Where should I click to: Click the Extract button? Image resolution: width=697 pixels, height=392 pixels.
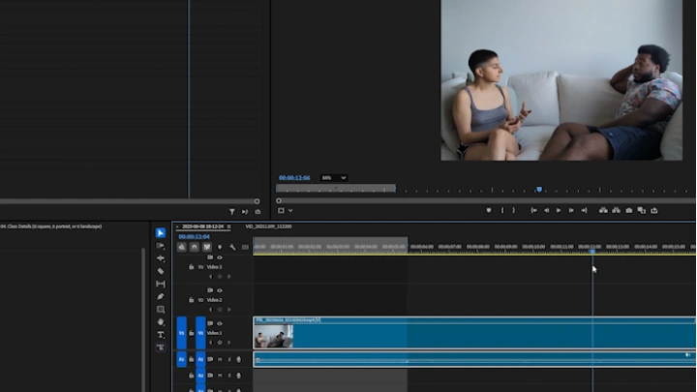(x=616, y=211)
